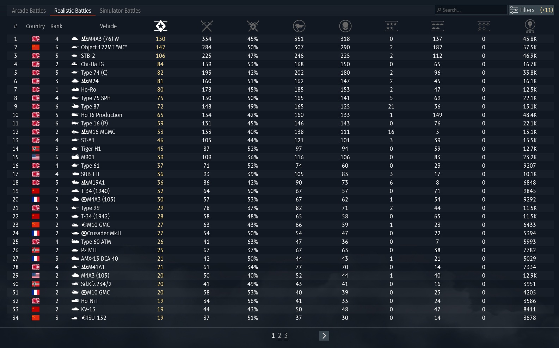559x348 pixels.
Task: Sort by win rate crossed swords star icon
Action: (x=253, y=26)
